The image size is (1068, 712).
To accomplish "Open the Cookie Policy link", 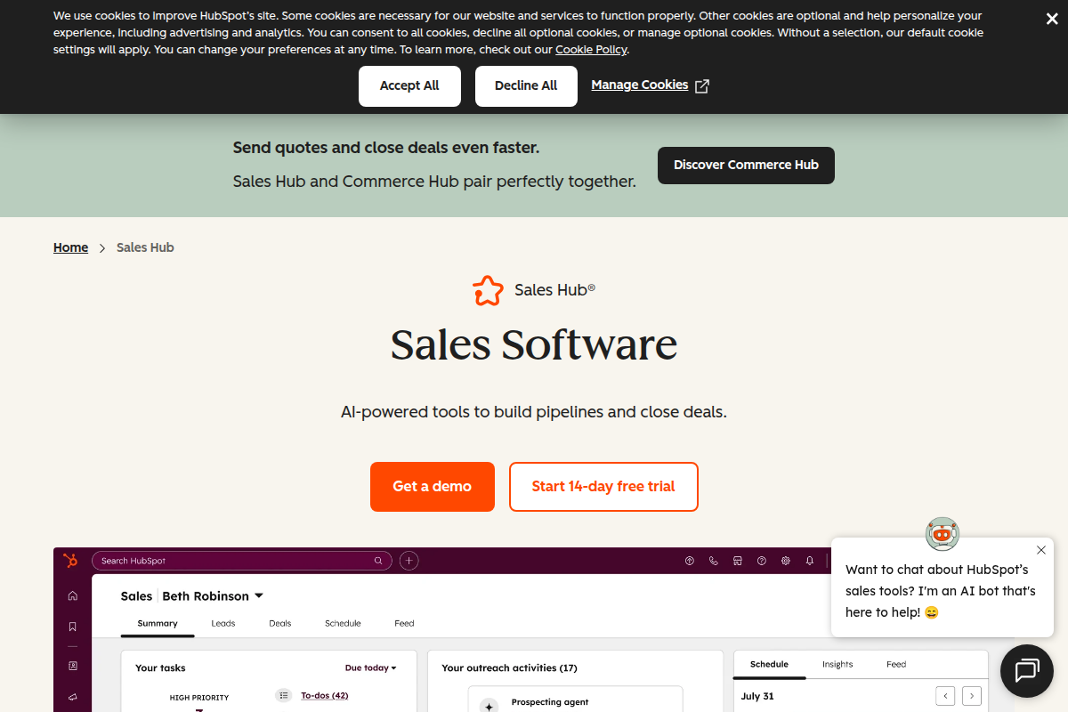I will click(591, 50).
